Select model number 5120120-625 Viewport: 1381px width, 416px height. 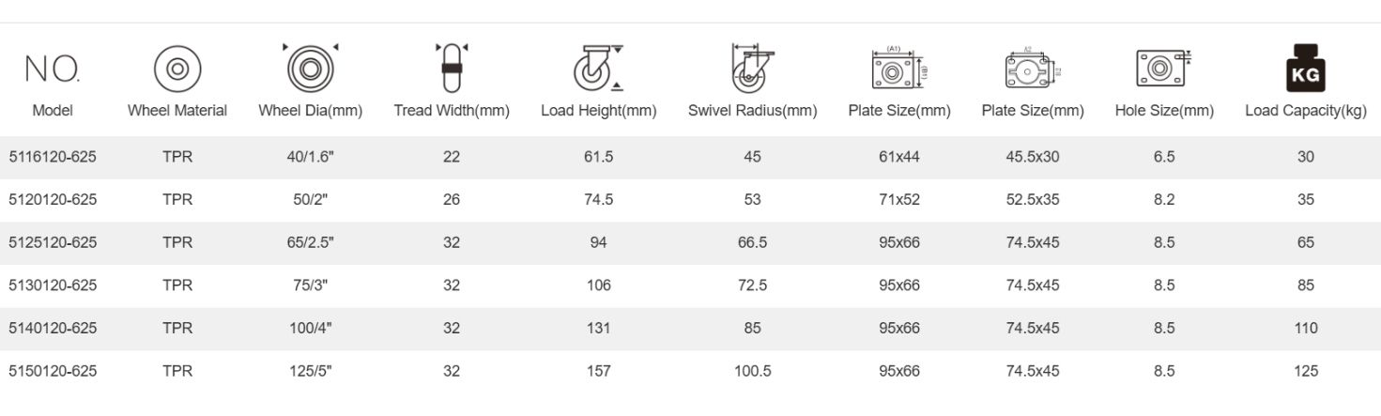[x=53, y=199]
